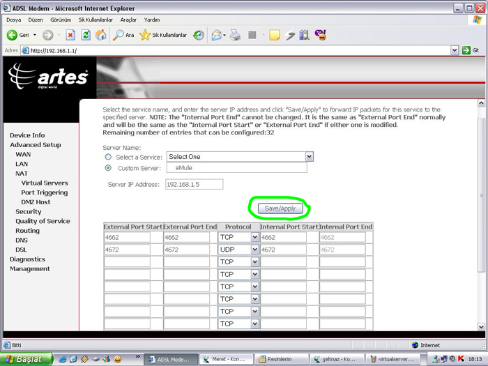This screenshot has width=488, height=366.
Task: Click the page scrollbar down arrow
Action: [x=481, y=327]
